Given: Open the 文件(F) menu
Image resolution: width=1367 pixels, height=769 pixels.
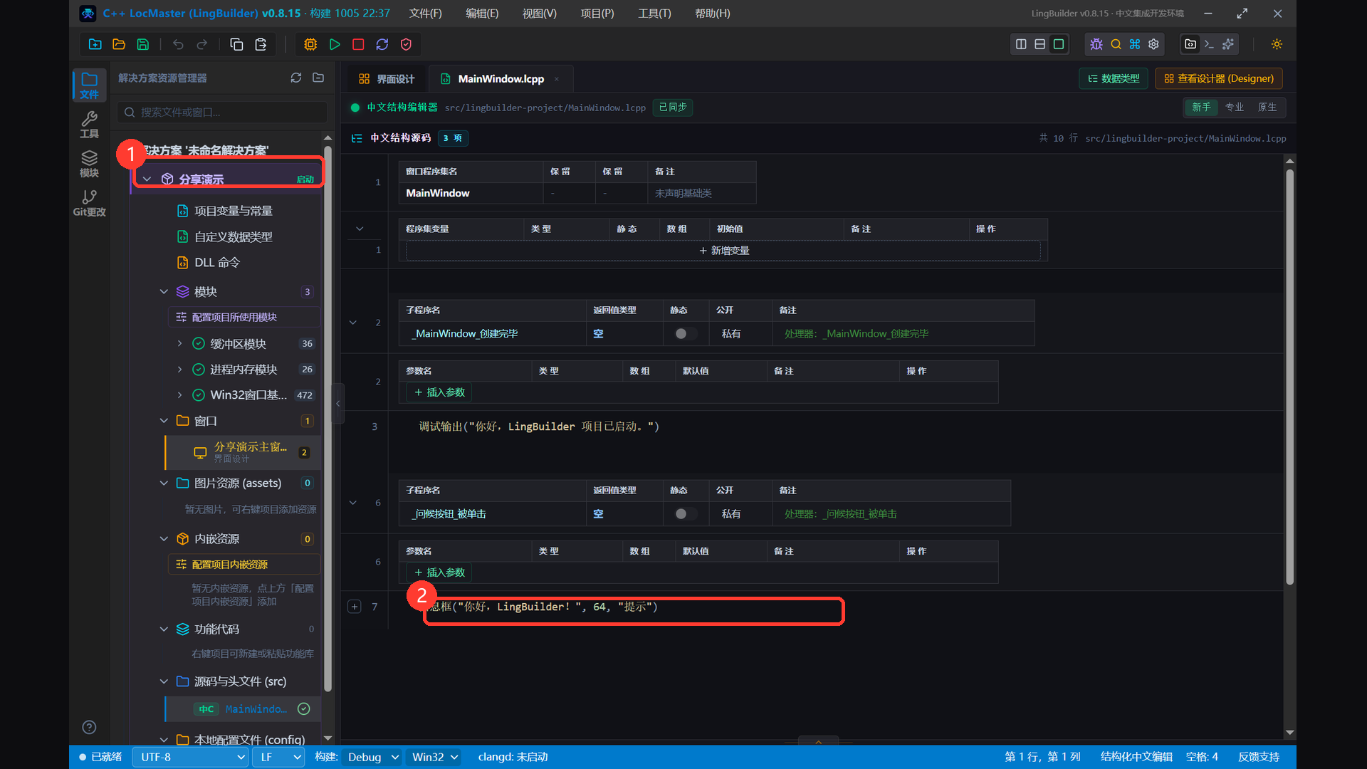Looking at the screenshot, I should (426, 14).
